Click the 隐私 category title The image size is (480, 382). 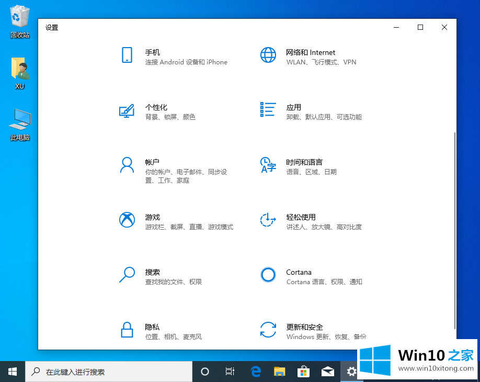pos(152,327)
